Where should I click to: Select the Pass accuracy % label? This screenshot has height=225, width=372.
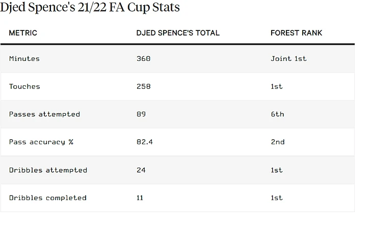tap(41, 142)
